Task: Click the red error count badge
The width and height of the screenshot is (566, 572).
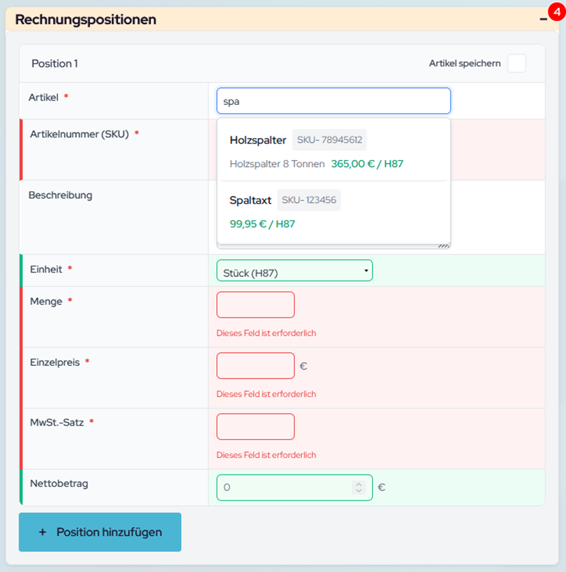Action: pyautogui.click(x=555, y=11)
